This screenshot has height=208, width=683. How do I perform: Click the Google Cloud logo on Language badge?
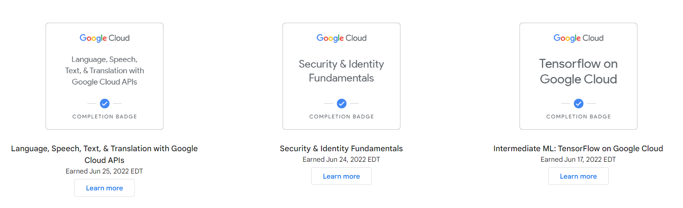pyautogui.click(x=105, y=38)
